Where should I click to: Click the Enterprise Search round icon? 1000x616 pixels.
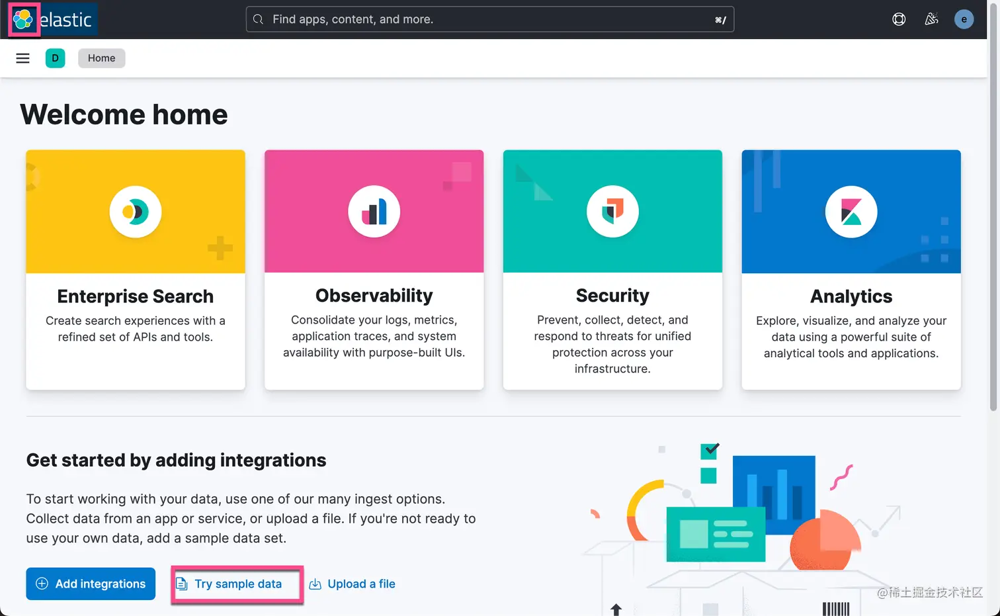click(136, 212)
